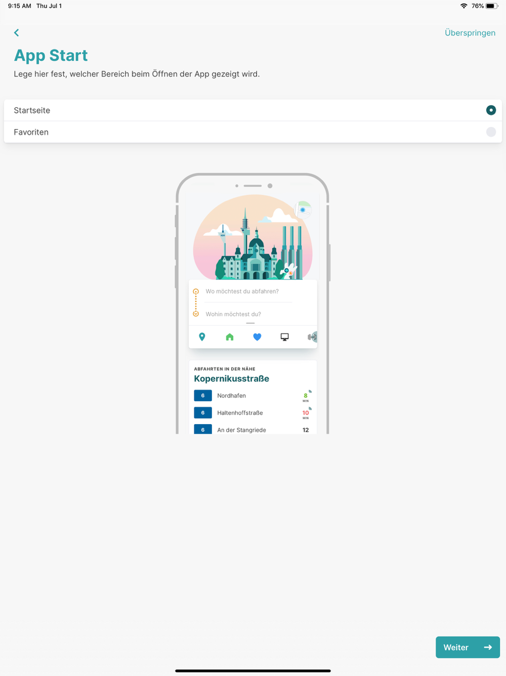This screenshot has height=676, width=506.
Task: Tap the orange origin circle icon
Action: click(196, 291)
